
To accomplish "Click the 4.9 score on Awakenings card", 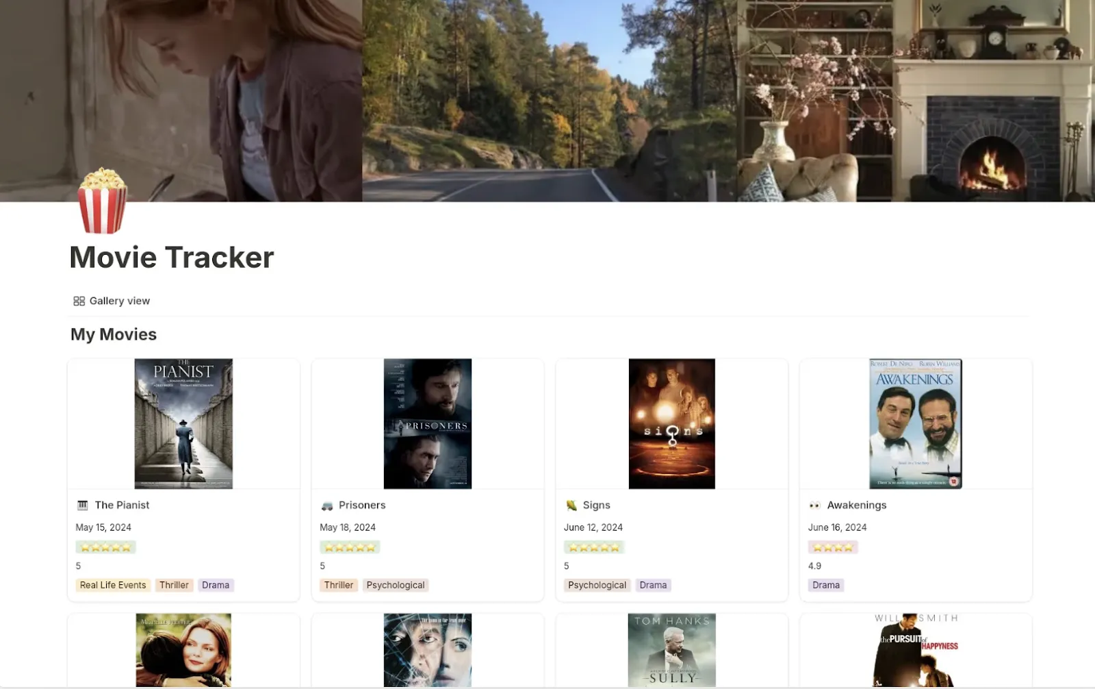I will pos(814,566).
